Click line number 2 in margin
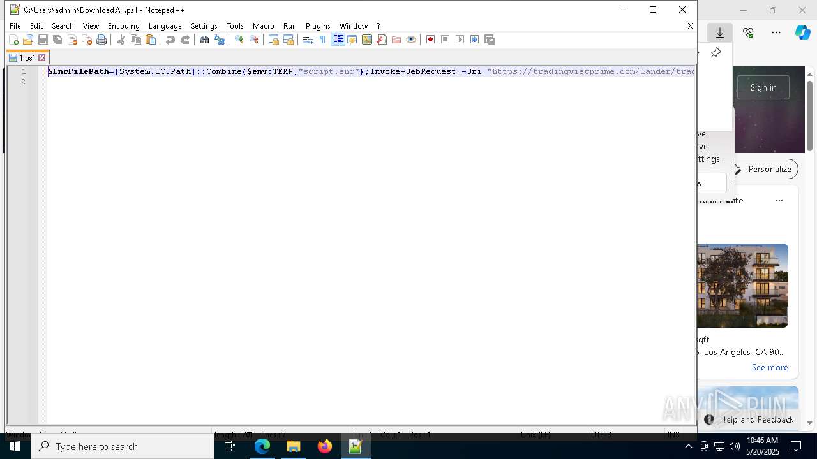The width and height of the screenshot is (817, 459). (x=23, y=82)
